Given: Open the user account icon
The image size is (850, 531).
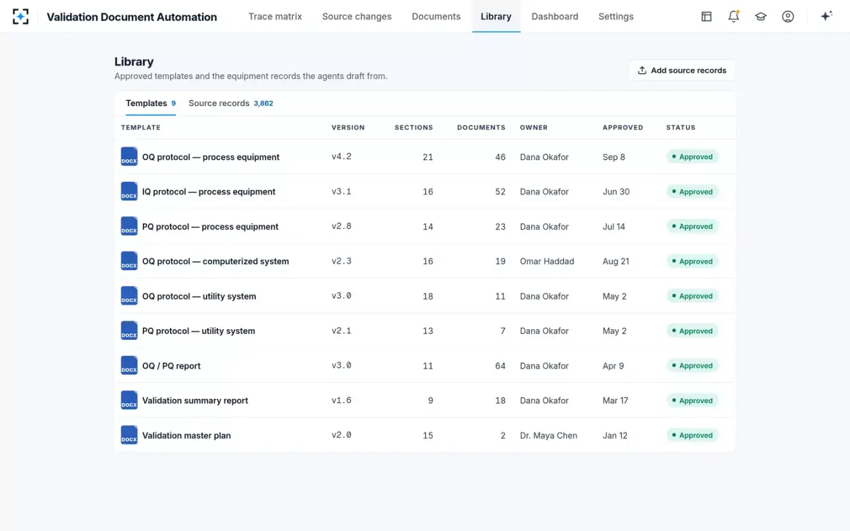Looking at the screenshot, I should pyautogui.click(x=788, y=17).
